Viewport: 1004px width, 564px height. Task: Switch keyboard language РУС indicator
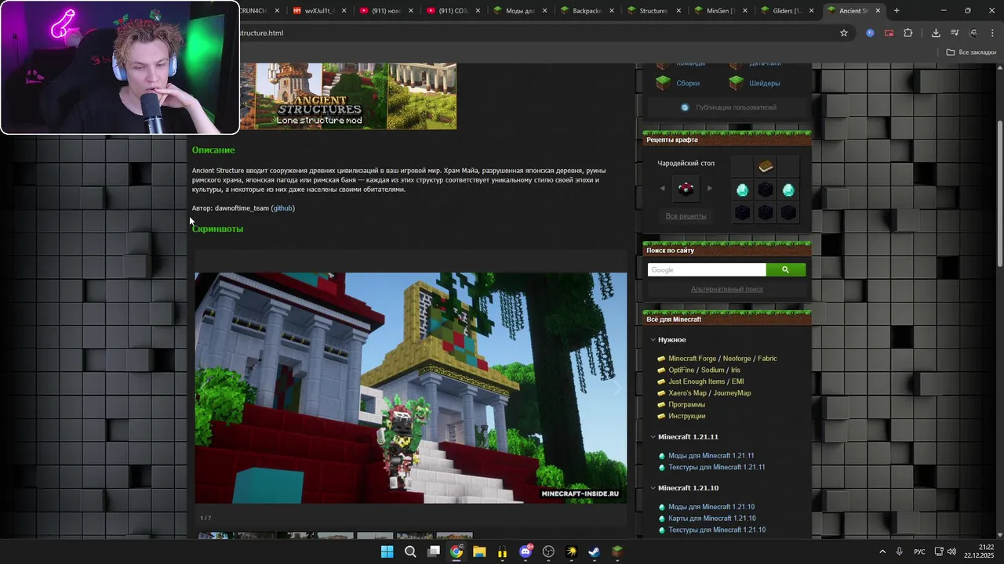[919, 551]
